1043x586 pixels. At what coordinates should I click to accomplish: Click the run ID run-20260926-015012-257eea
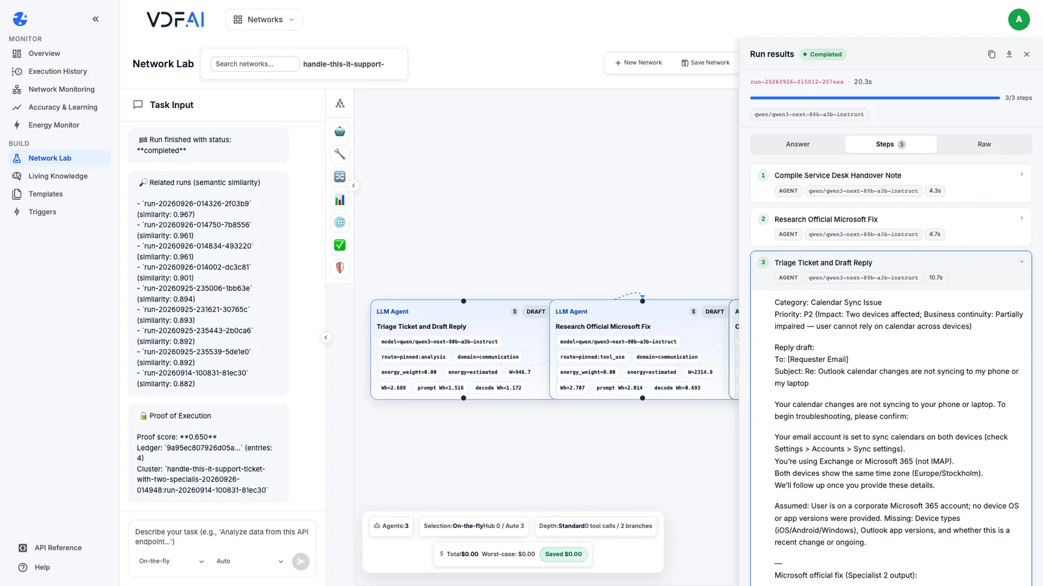click(x=797, y=82)
